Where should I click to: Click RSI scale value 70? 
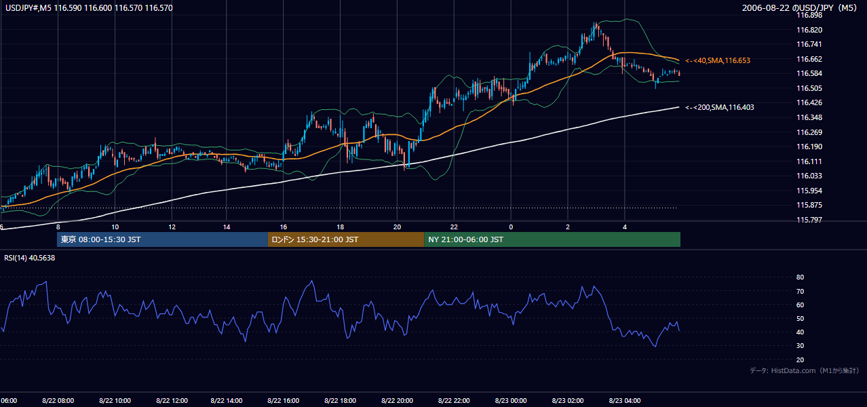(x=800, y=291)
